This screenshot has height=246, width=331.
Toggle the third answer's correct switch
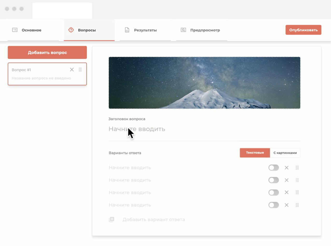(273, 193)
